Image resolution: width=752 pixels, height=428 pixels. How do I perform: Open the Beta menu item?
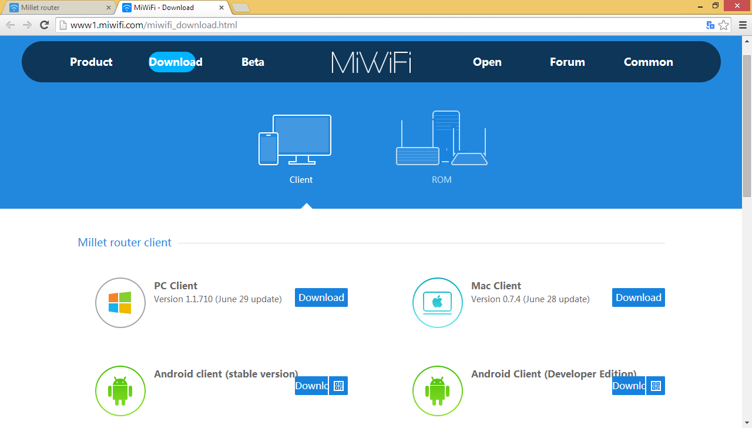[x=253, y=62]
